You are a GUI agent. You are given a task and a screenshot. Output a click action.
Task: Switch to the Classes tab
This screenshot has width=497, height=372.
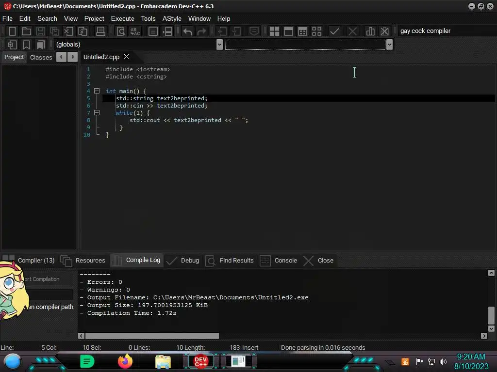coord(41,57)
